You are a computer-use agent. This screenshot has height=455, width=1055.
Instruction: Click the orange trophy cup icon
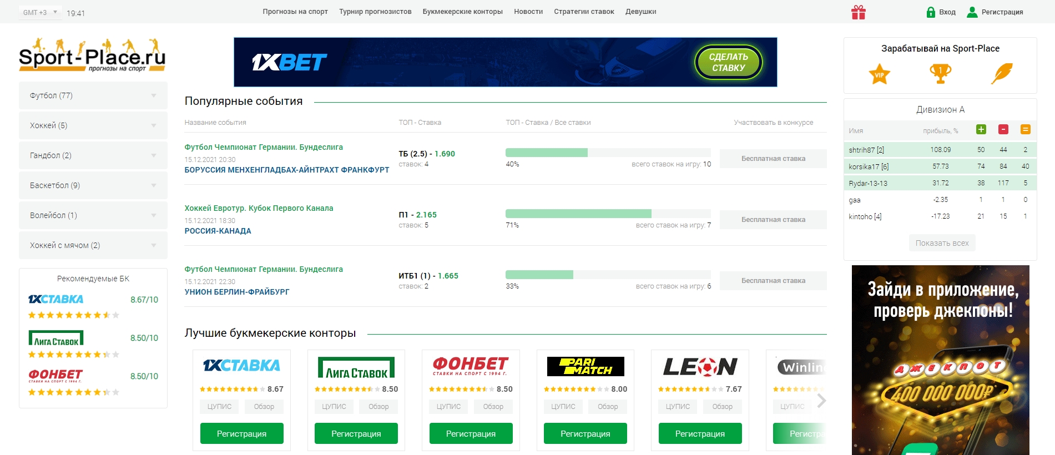click(940, 74)
